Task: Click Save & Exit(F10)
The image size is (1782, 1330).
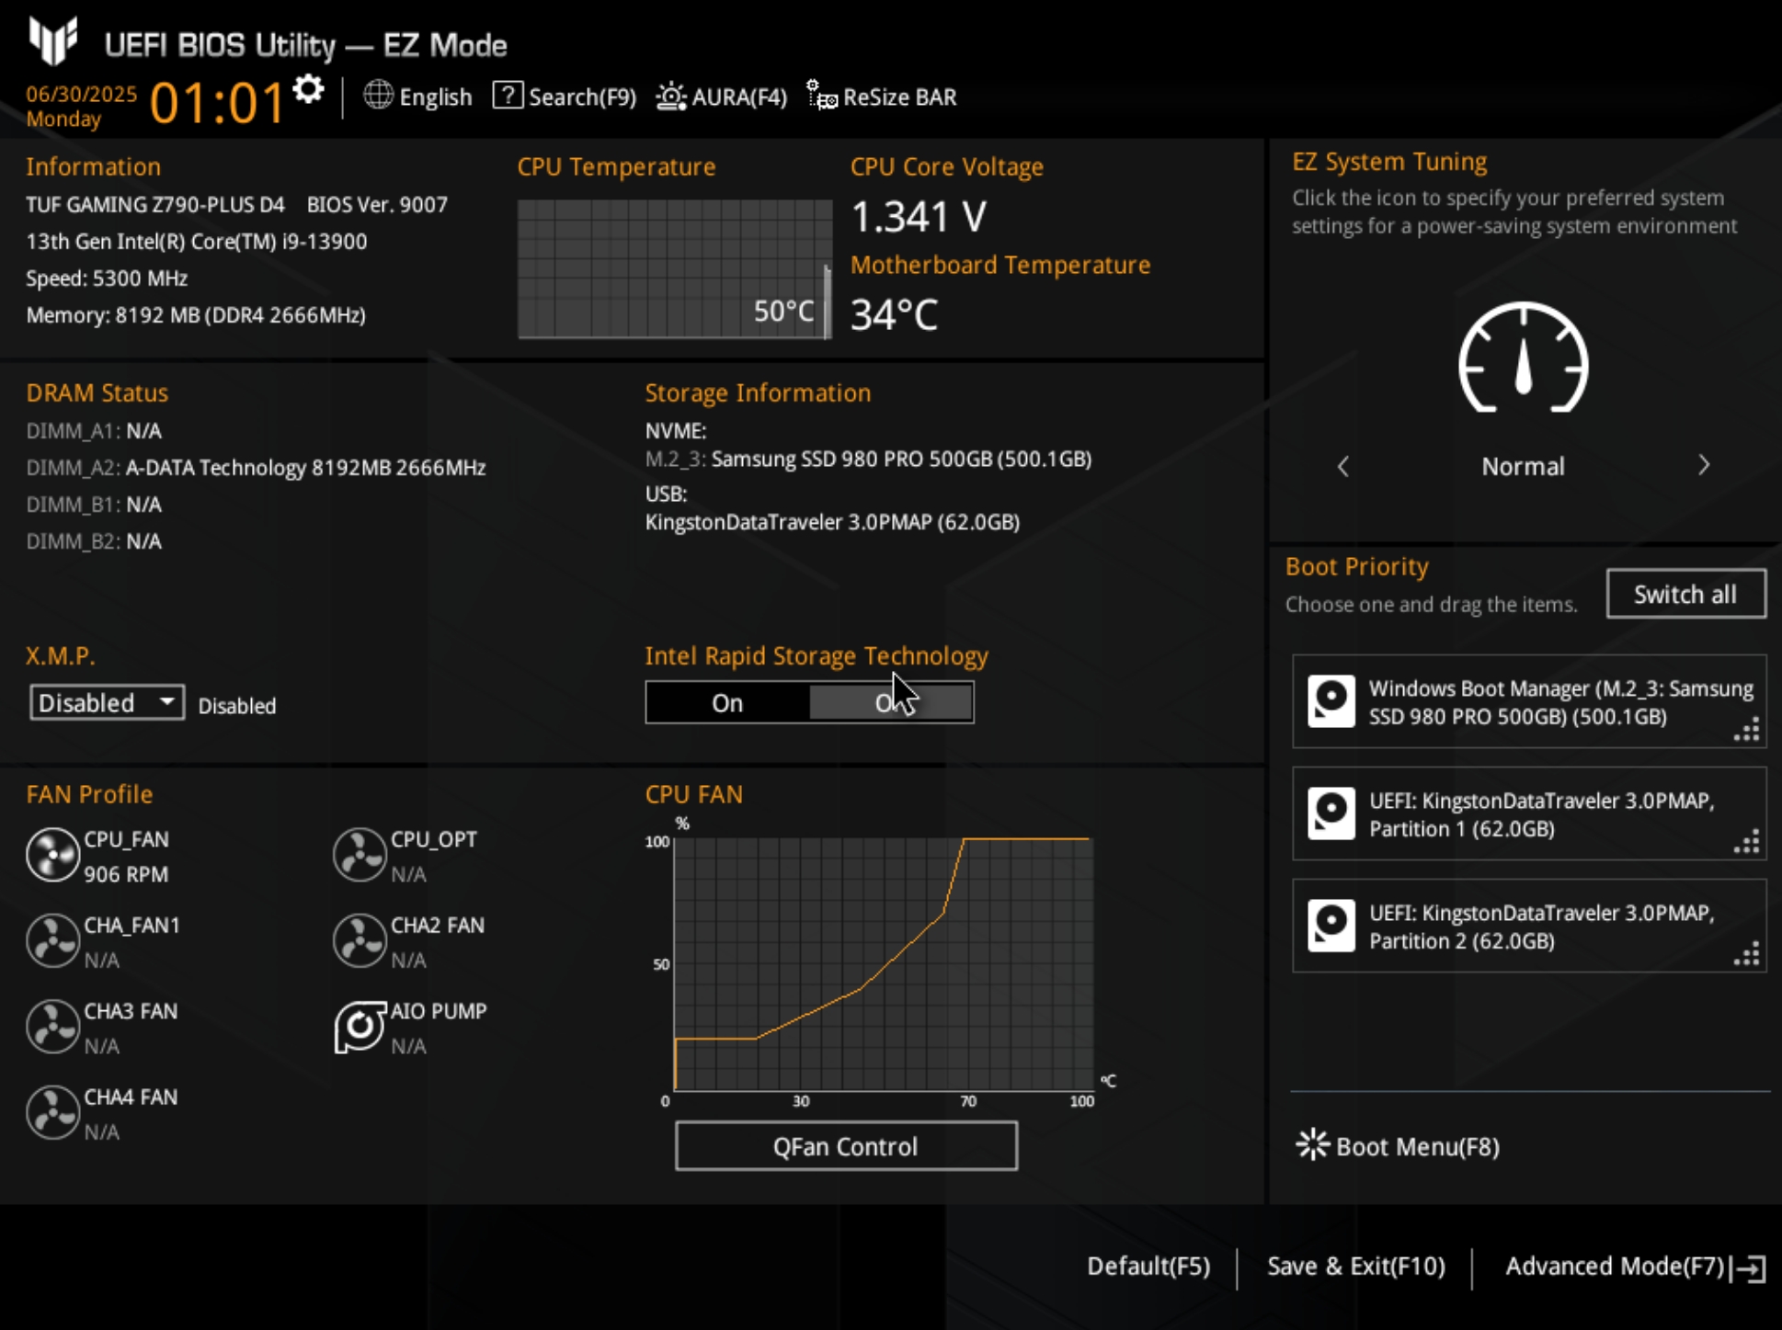Action: [x=1355, y=1267]
